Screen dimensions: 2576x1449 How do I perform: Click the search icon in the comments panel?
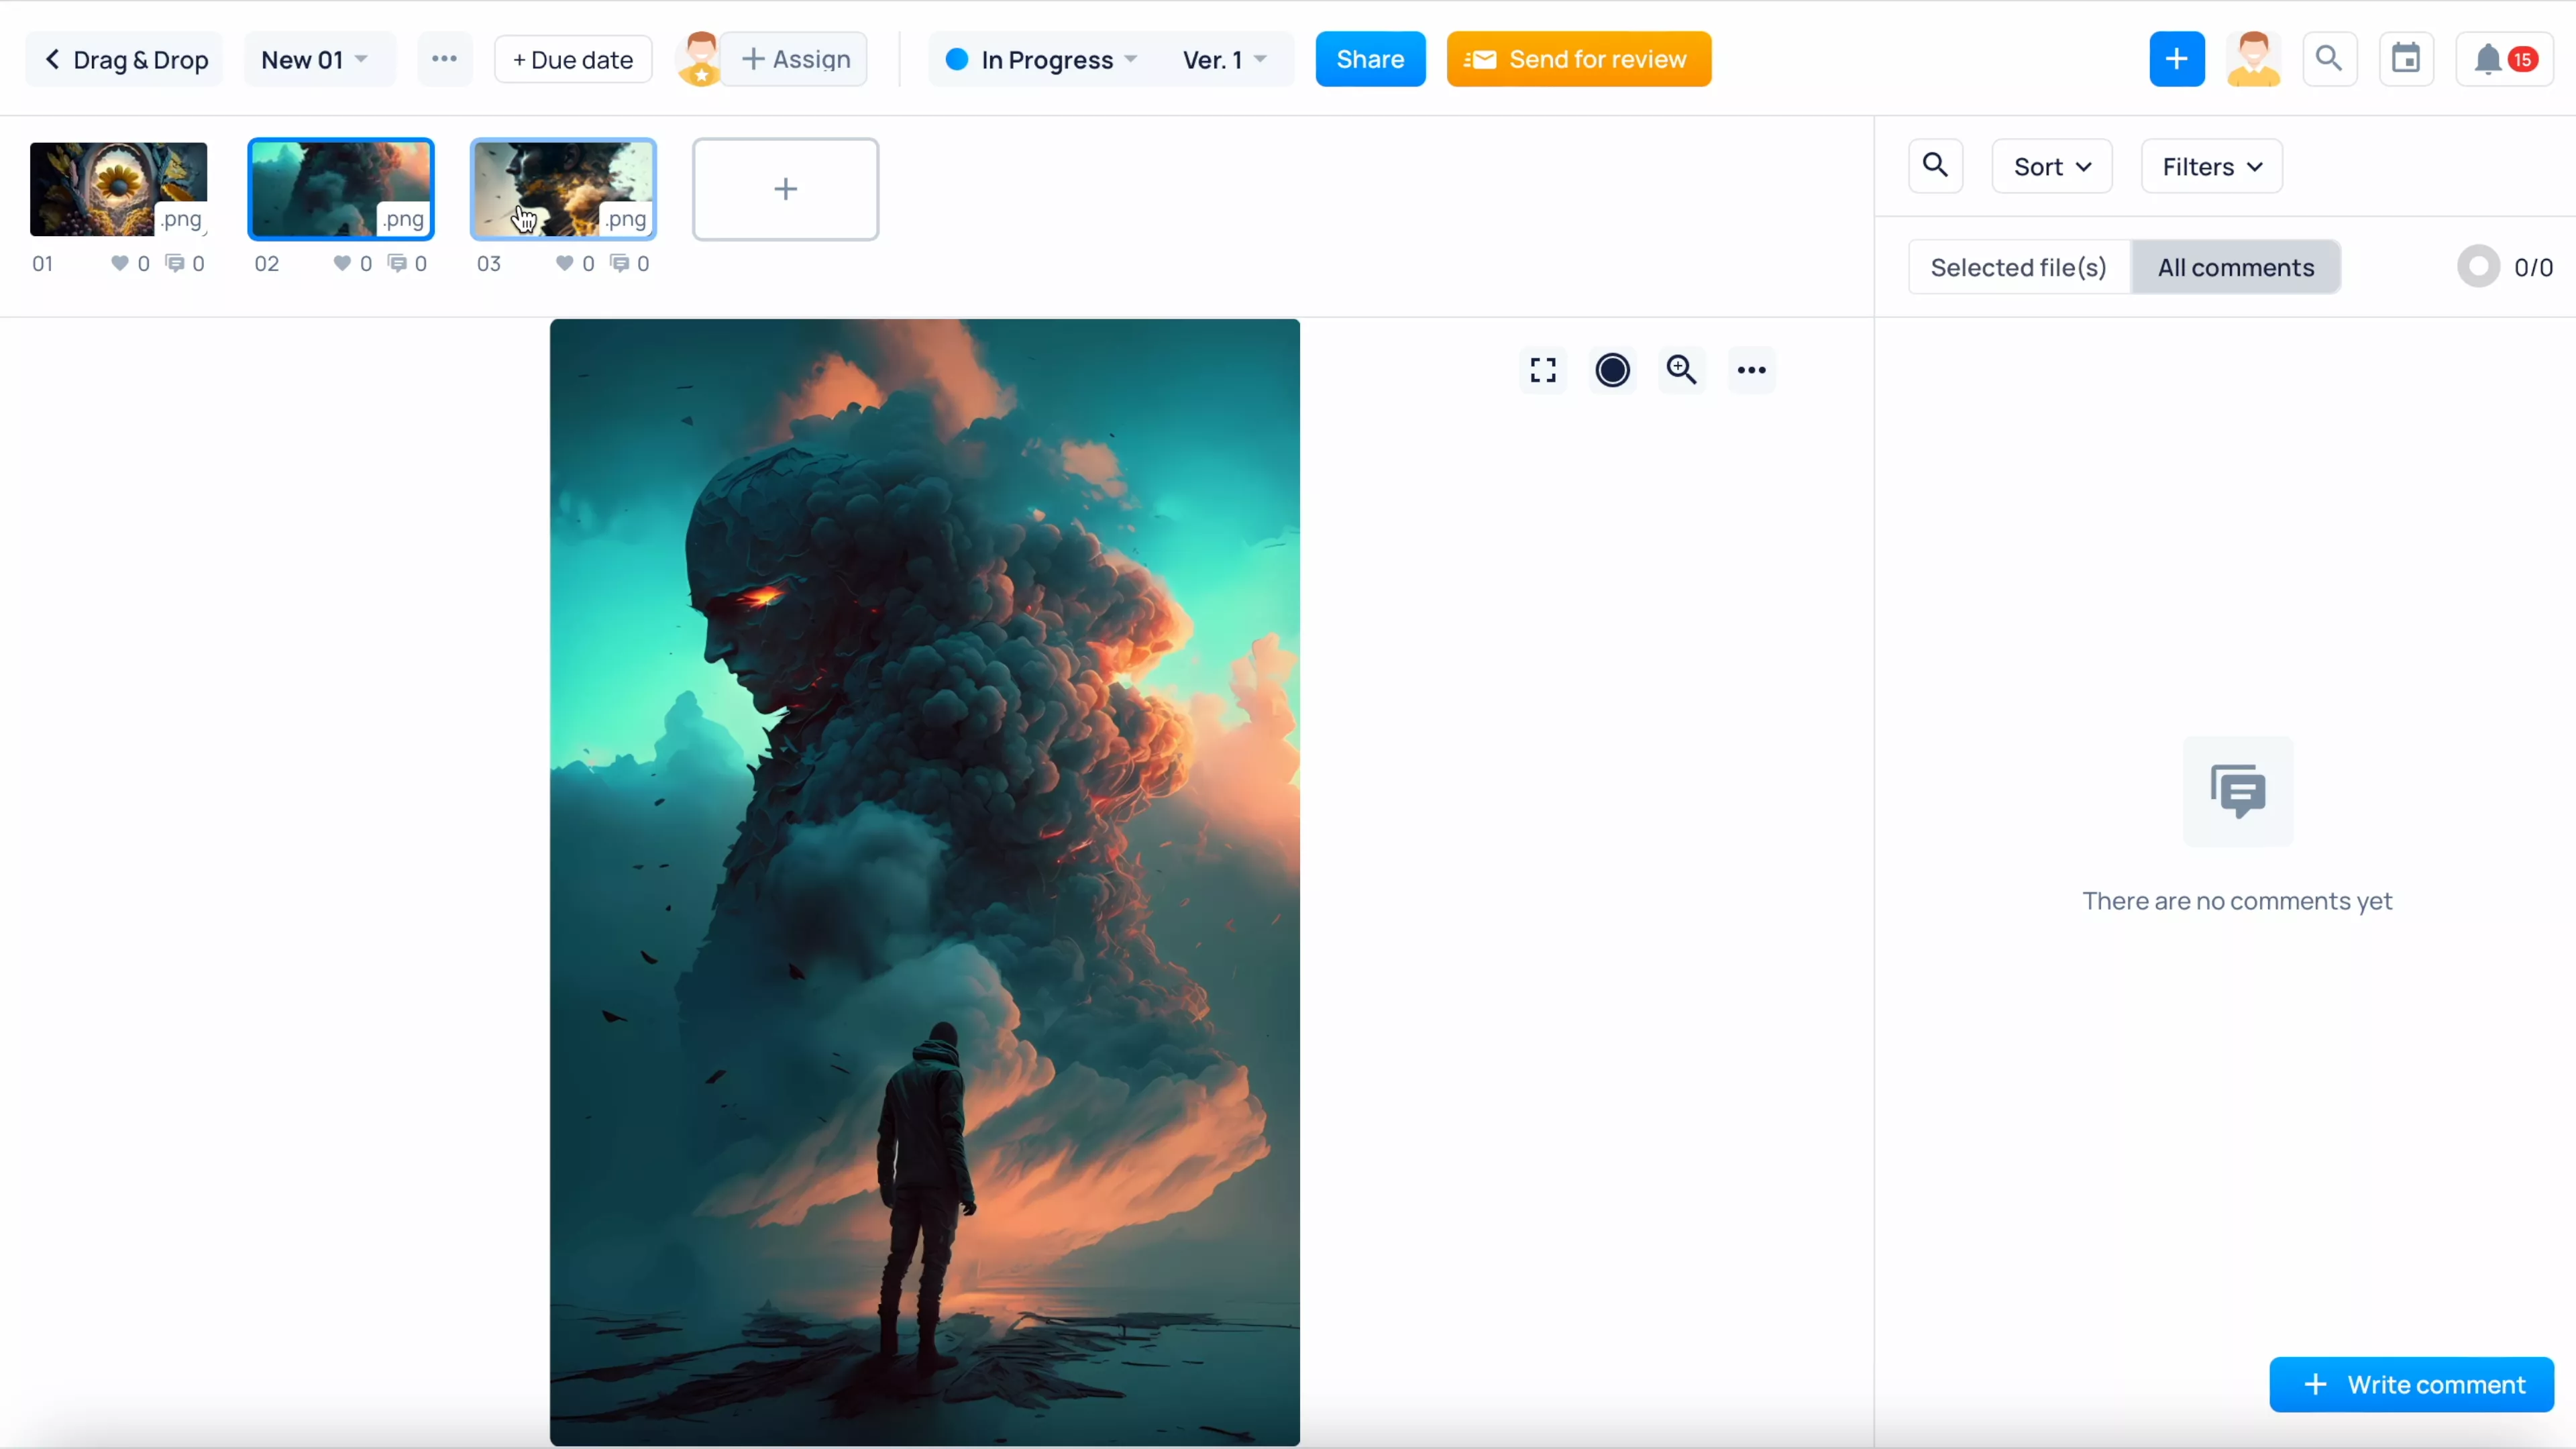coord(1935,166)
